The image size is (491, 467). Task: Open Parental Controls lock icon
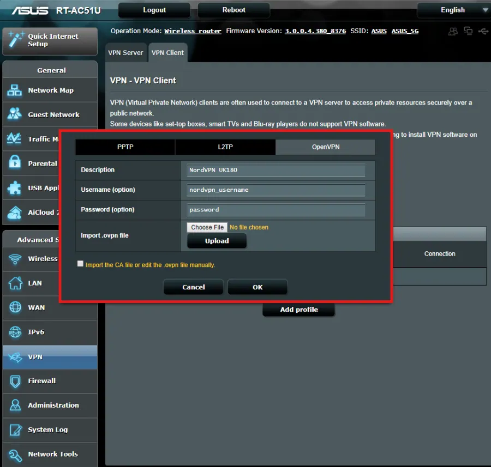point(14,162)
